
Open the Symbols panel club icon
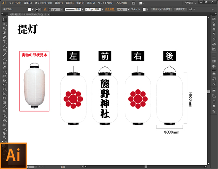[214, 29]
